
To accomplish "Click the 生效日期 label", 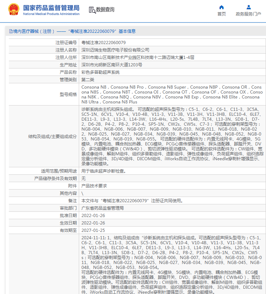I will pos(68,223).
